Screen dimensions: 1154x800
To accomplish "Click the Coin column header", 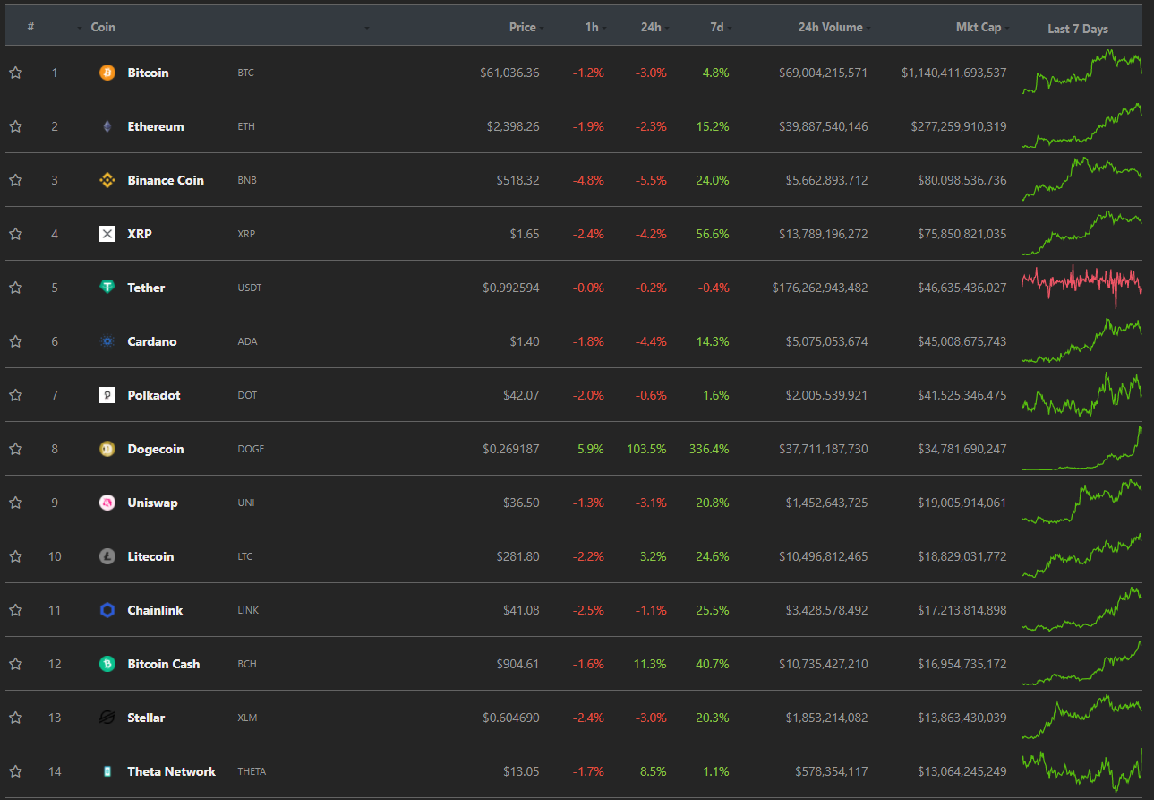I will tap(103, 27).
